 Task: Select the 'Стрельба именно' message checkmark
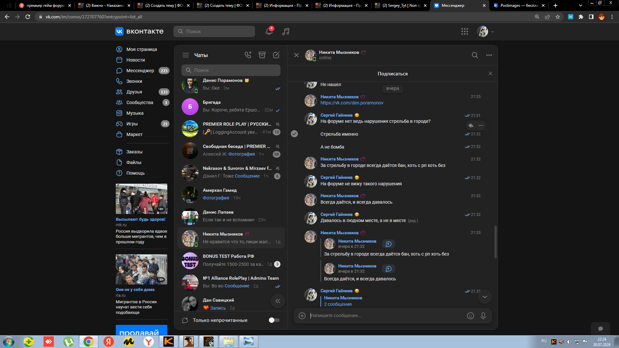(x=294, y=134)
